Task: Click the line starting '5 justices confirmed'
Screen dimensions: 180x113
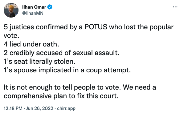Action: point(89,27)
